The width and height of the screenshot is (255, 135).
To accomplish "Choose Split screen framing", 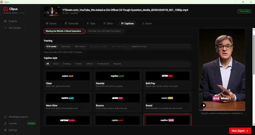I will click(80, 46).
